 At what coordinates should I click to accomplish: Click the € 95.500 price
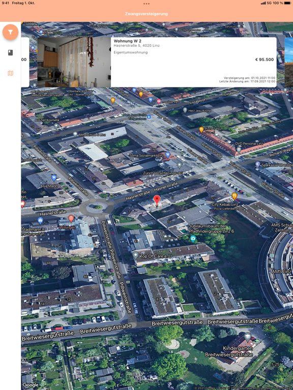point(265,59)
